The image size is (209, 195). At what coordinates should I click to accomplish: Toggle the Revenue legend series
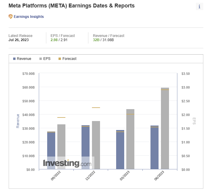coord(22,59)
